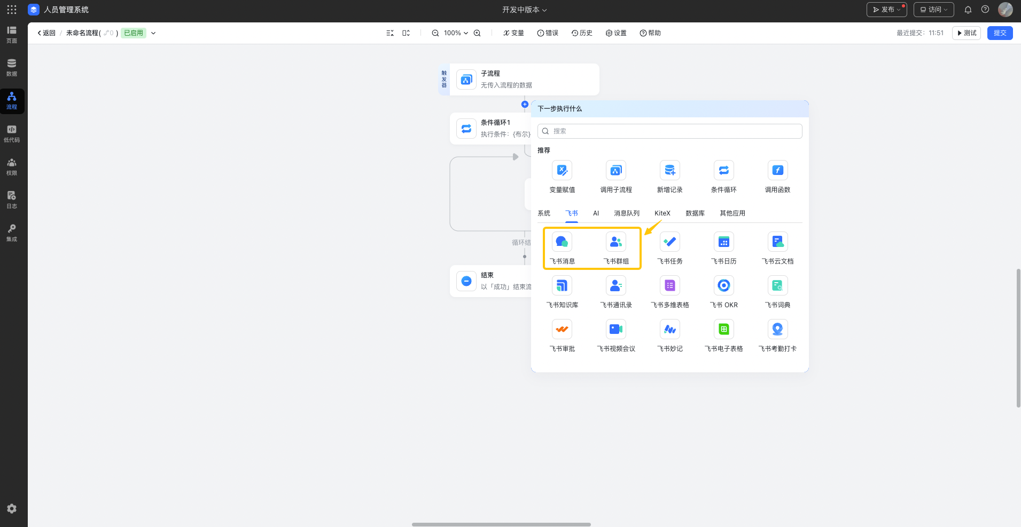
Task: Switch to the 其他应用 tab
Action: [x=732, y=213]
